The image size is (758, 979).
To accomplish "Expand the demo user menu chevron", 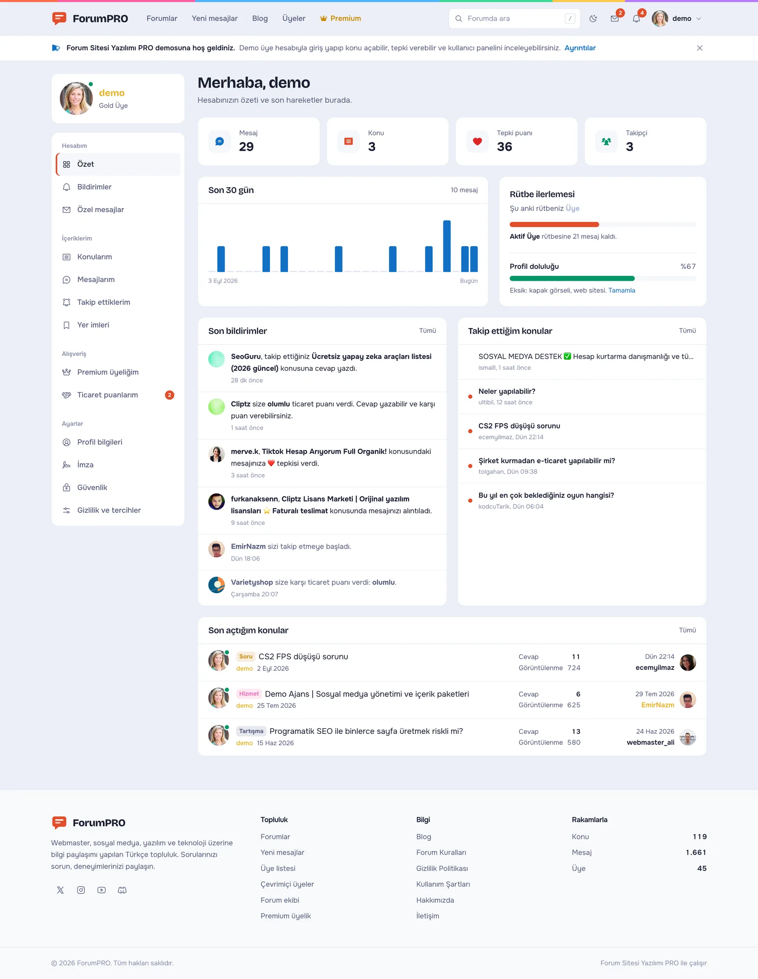I will point(699,18).
